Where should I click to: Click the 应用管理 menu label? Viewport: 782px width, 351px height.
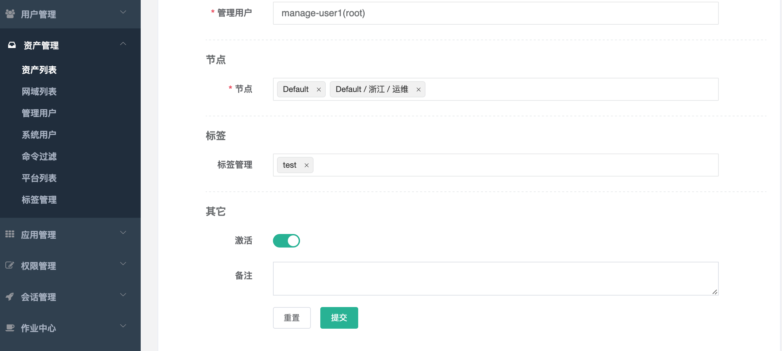tap(39, 235)
